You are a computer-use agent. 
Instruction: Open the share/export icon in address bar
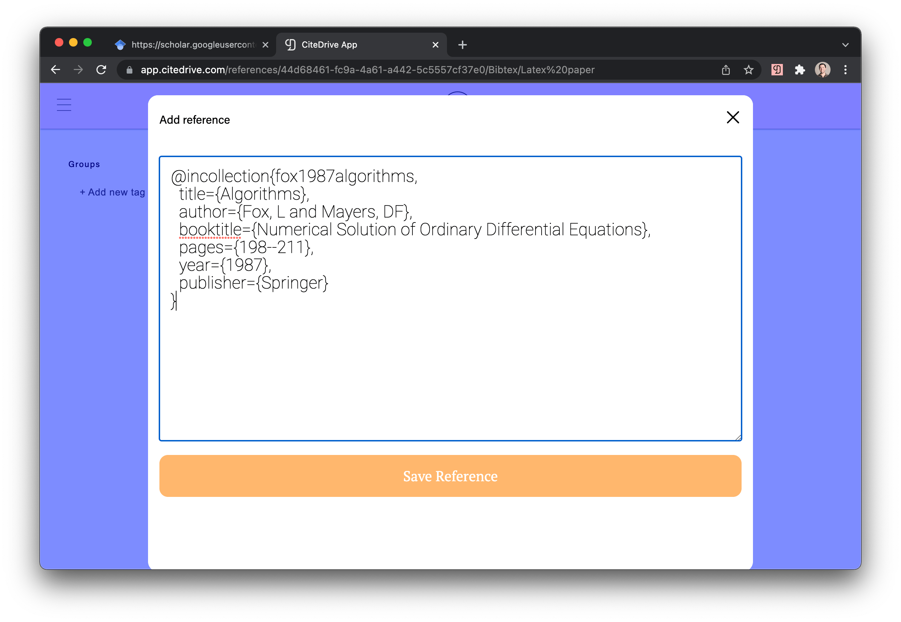pos(726,70)
